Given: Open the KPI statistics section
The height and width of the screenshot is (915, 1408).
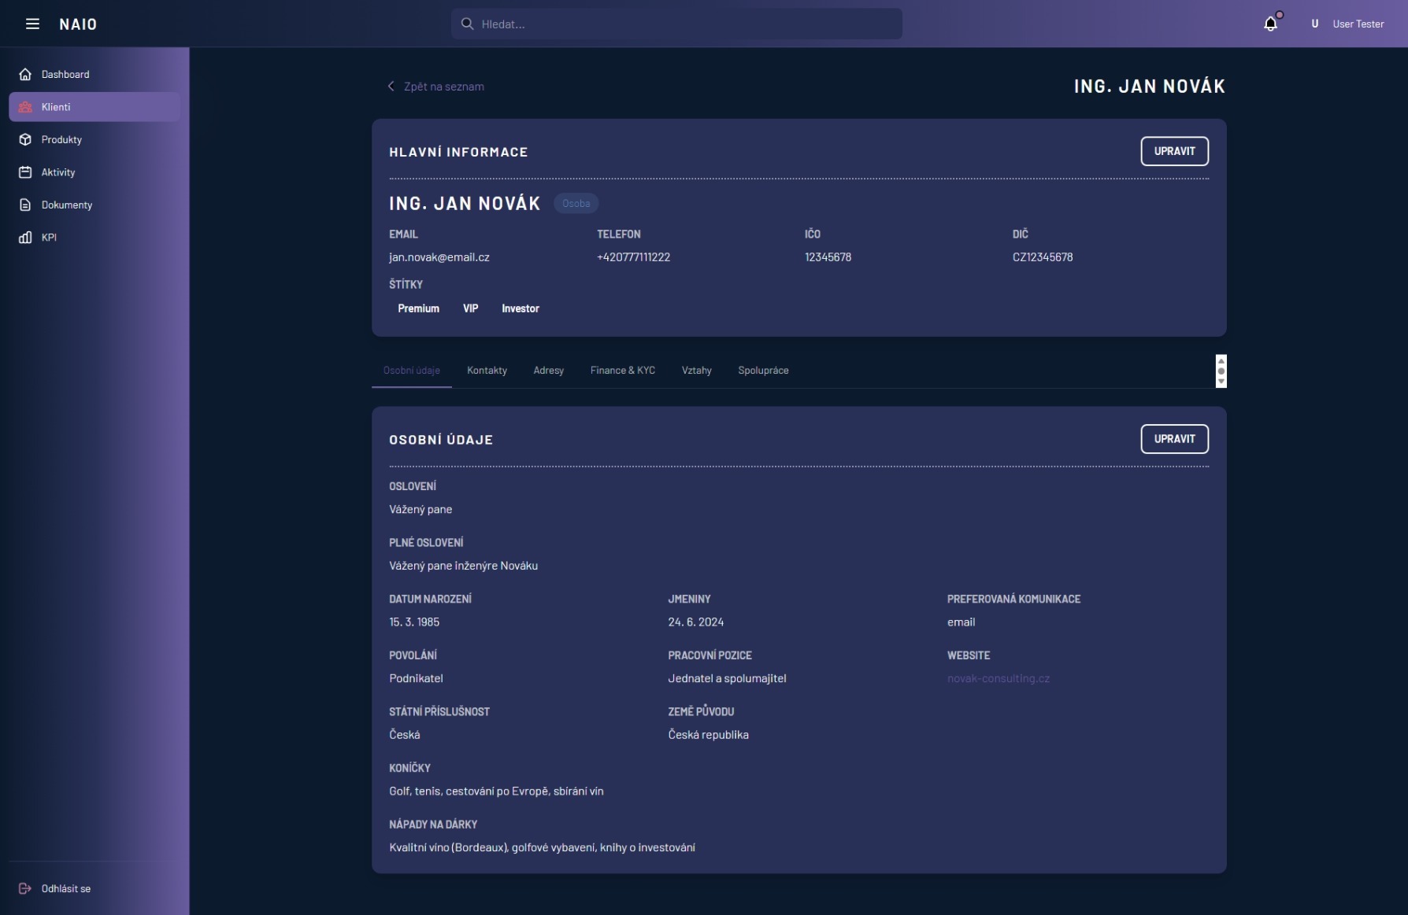Looking at the screenshot, I should point(49,237).
